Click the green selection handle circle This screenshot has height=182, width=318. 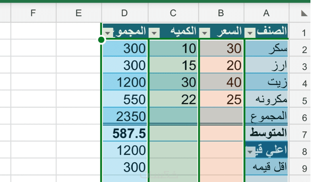point(101,39)
